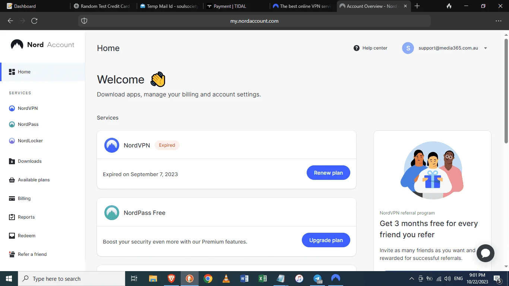Open NordVPN service from the sidebar
Image resolution: width=509 pixels, height=286 pixels.
tap(23, 108)
